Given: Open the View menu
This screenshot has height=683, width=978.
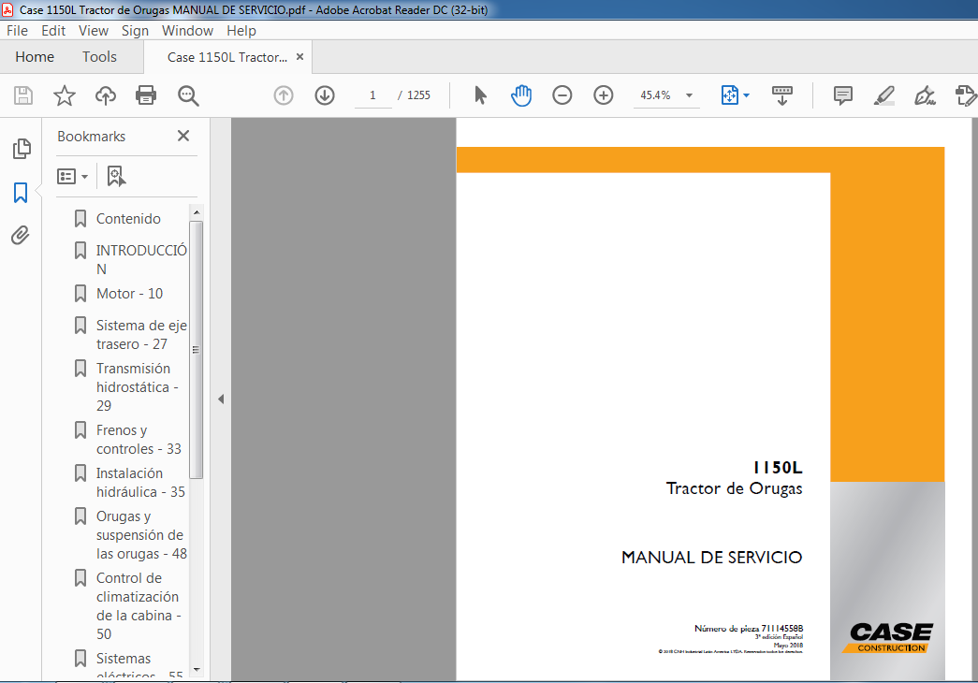Looking at the screenshot, I should pos(94,31).
